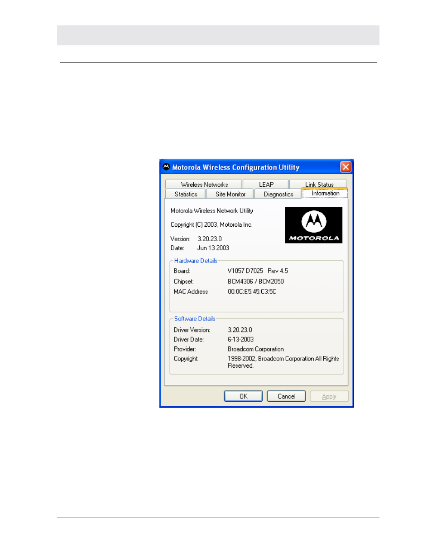The width and height of the screenshot is (432, 560).
Task: Click the Software Details group label
Action: (195, 319)
